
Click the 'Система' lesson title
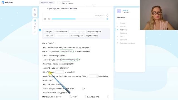[x=126, y=12]
